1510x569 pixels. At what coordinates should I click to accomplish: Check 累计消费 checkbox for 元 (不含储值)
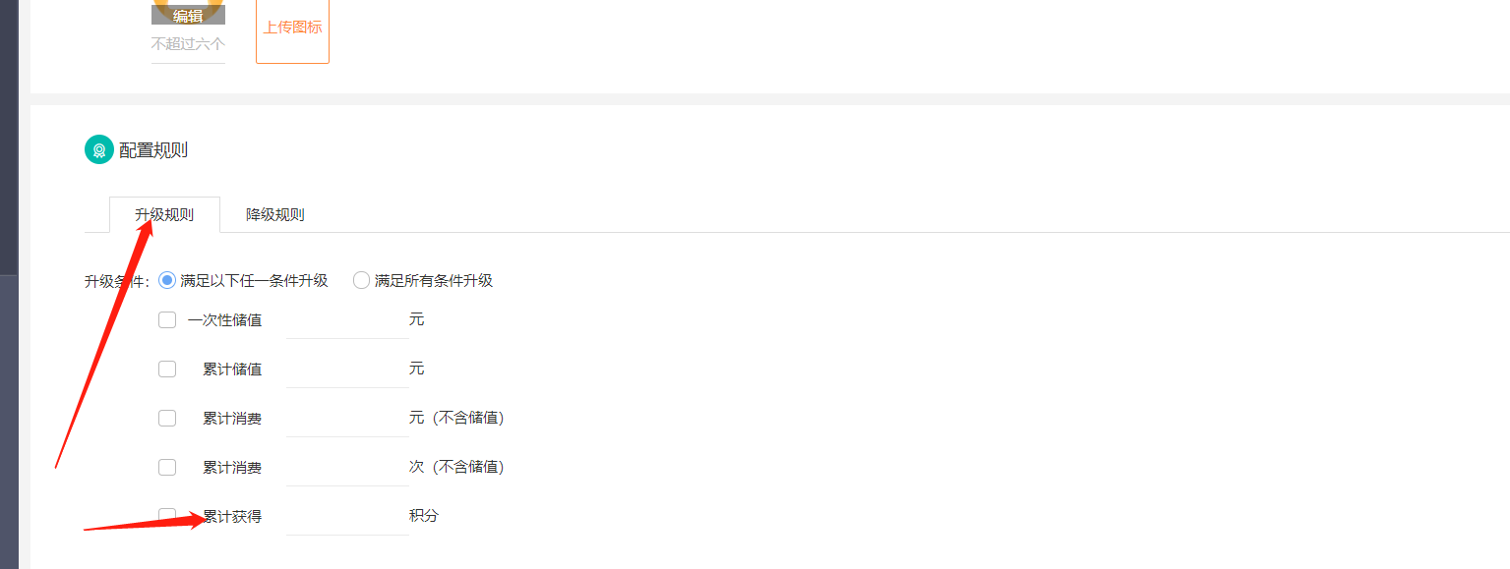167,418
